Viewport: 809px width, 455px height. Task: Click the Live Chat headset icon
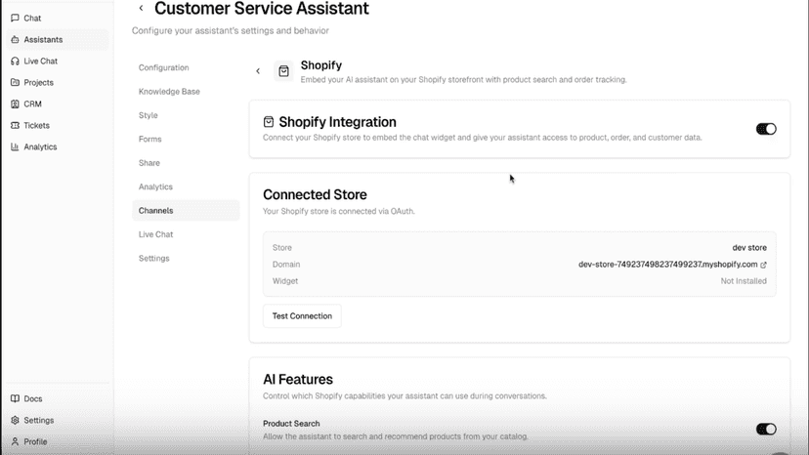[15, 61]
